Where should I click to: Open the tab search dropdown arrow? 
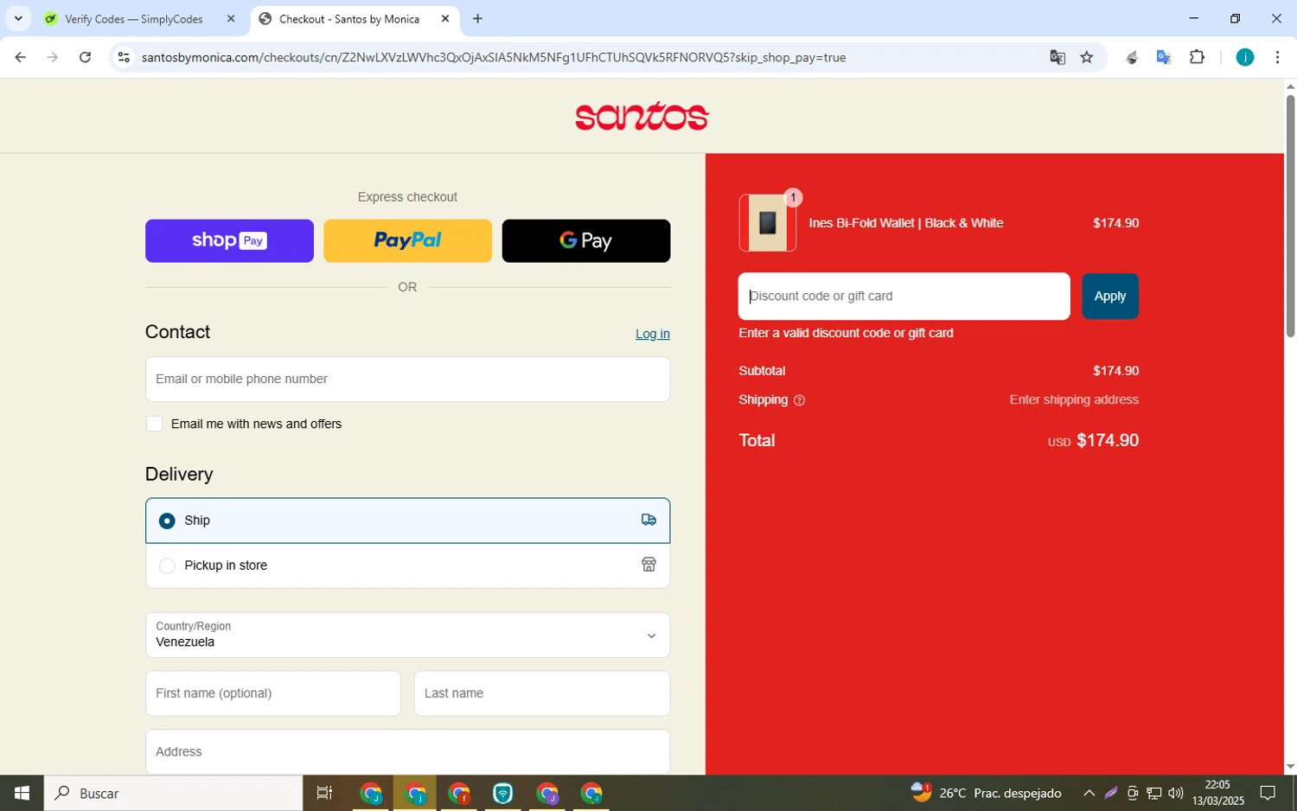[x=18, y=18]
